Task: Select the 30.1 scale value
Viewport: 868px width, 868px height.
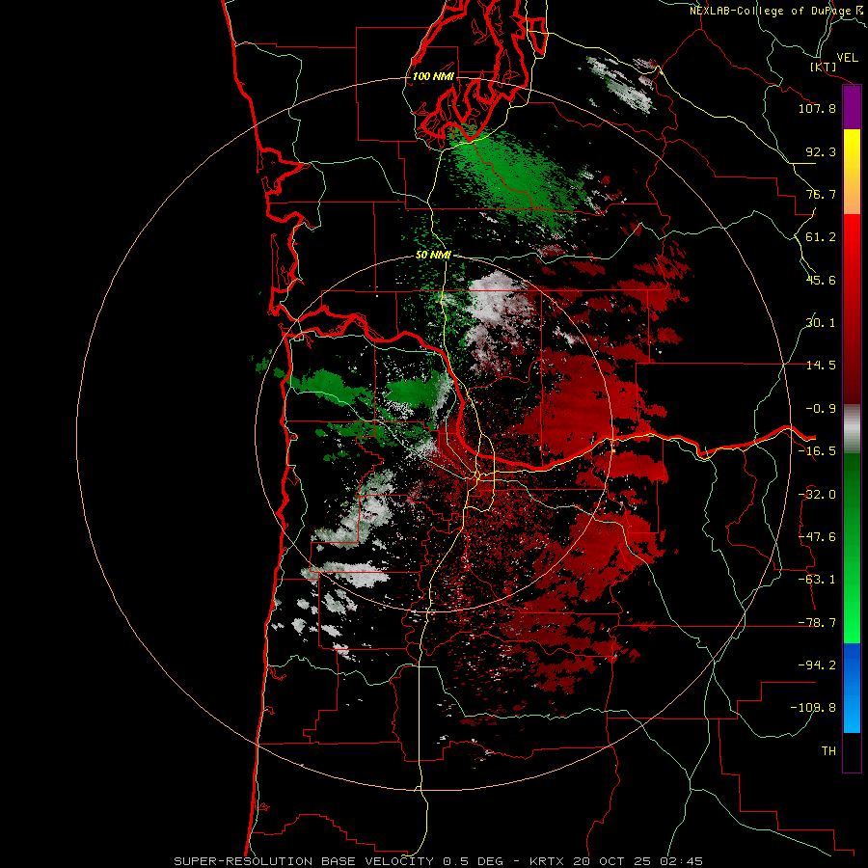Action: [x=821, y=323]
